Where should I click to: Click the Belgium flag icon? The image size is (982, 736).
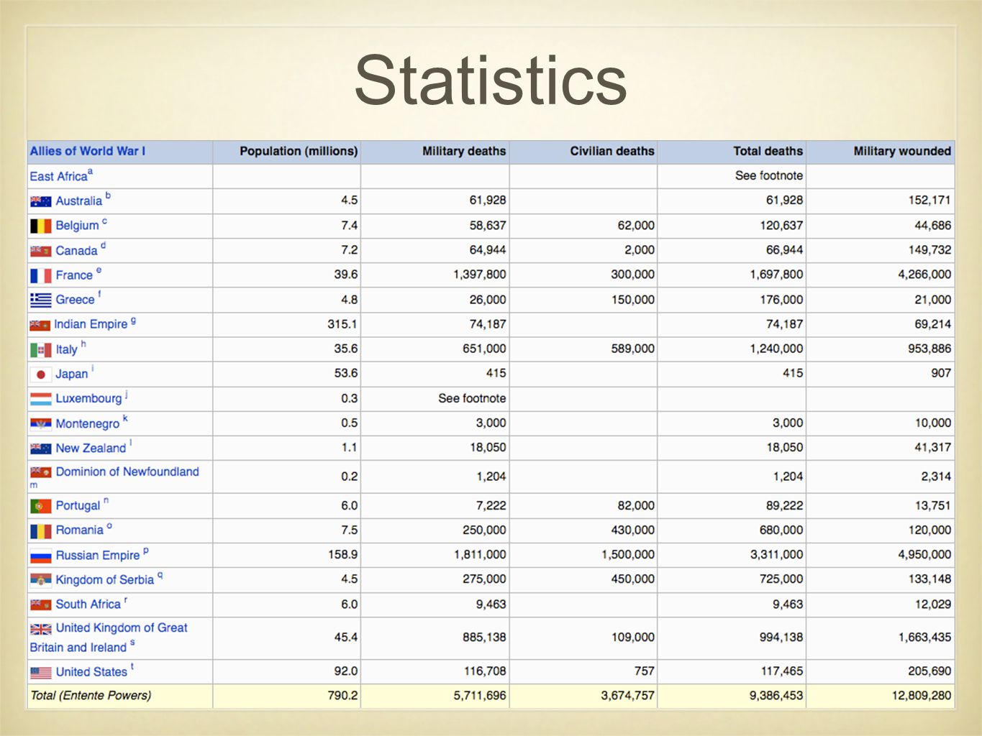click(x=40, y=226)
